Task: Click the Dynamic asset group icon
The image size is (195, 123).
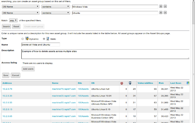Action: [27, 39]
